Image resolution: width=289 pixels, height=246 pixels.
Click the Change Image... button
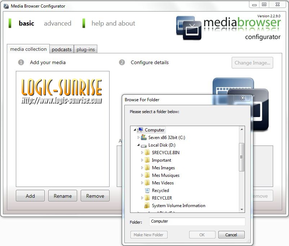click(x=252, y=63)
